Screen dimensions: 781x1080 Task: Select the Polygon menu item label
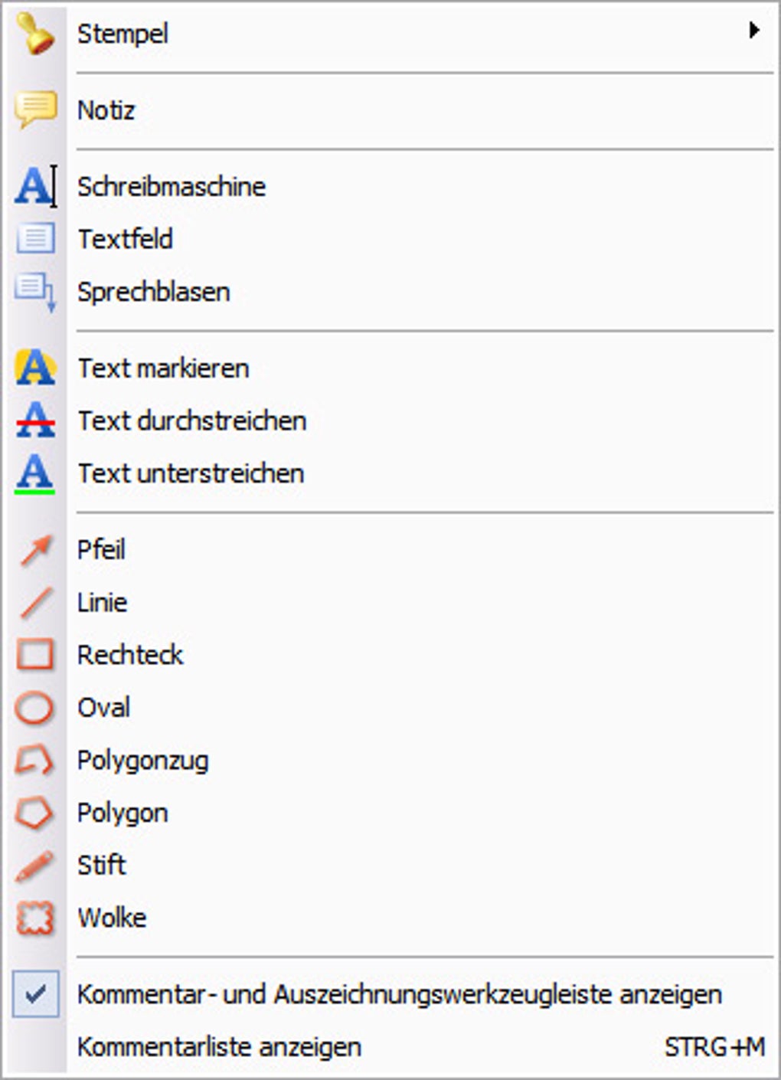(x=123, y=813)
